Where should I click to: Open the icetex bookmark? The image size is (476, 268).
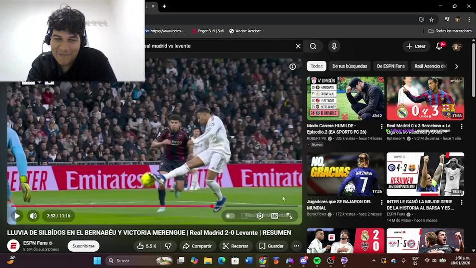(164, 31)
